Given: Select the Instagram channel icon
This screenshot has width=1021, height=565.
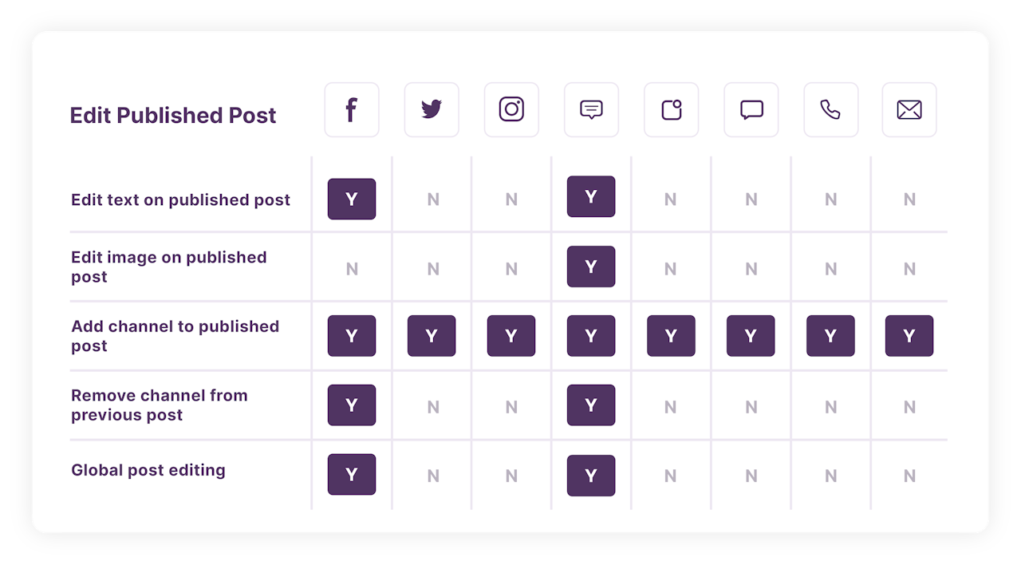Looking at the screenshot, I should click(511, 110).
